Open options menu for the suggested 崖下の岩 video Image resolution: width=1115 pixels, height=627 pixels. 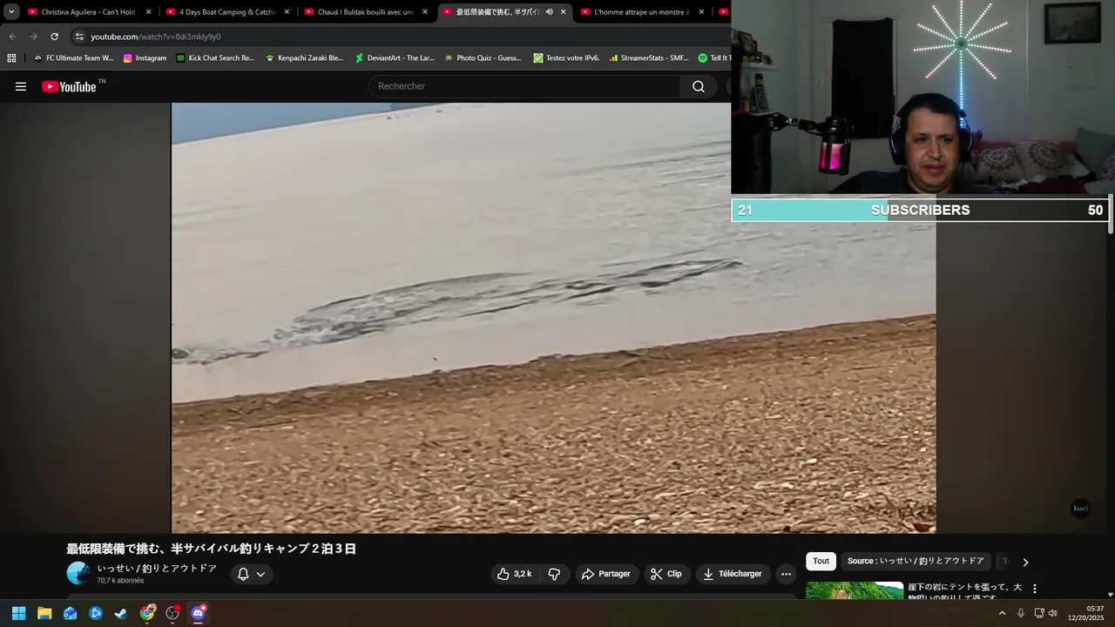pyautogui.click(x=1035, y=589)
